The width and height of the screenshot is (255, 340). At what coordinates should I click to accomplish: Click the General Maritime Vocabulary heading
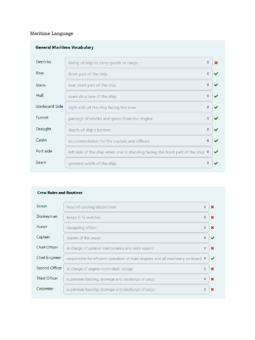tap(64, 47)
